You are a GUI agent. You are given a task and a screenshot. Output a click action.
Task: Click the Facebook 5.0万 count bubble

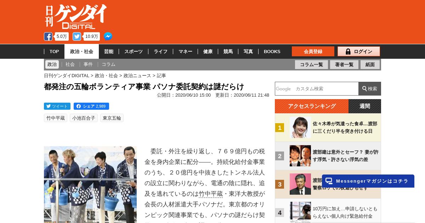click(x=62, y=36)
